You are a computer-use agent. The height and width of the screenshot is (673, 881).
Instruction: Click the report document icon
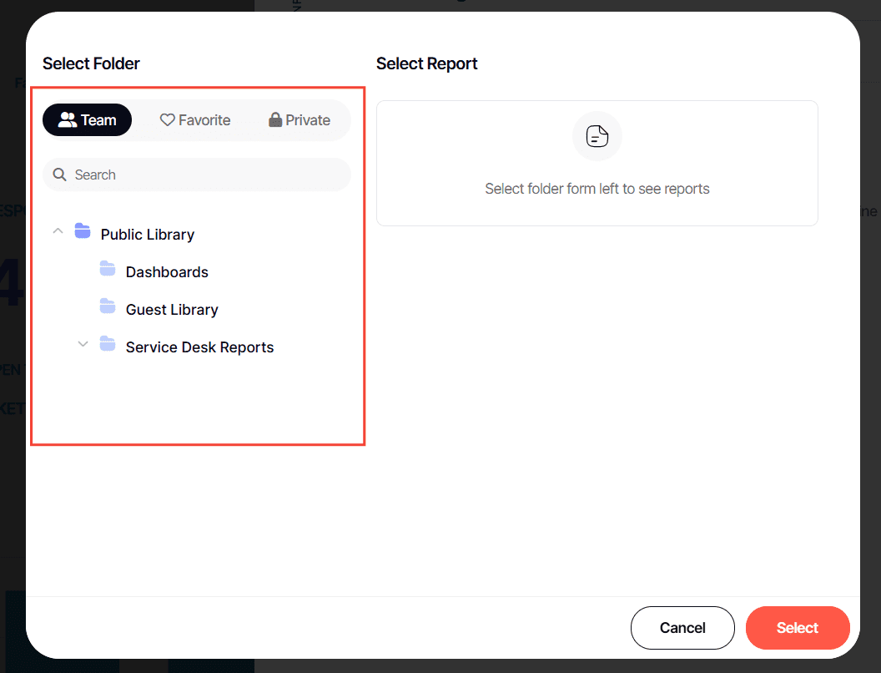(x=597, y=136)
